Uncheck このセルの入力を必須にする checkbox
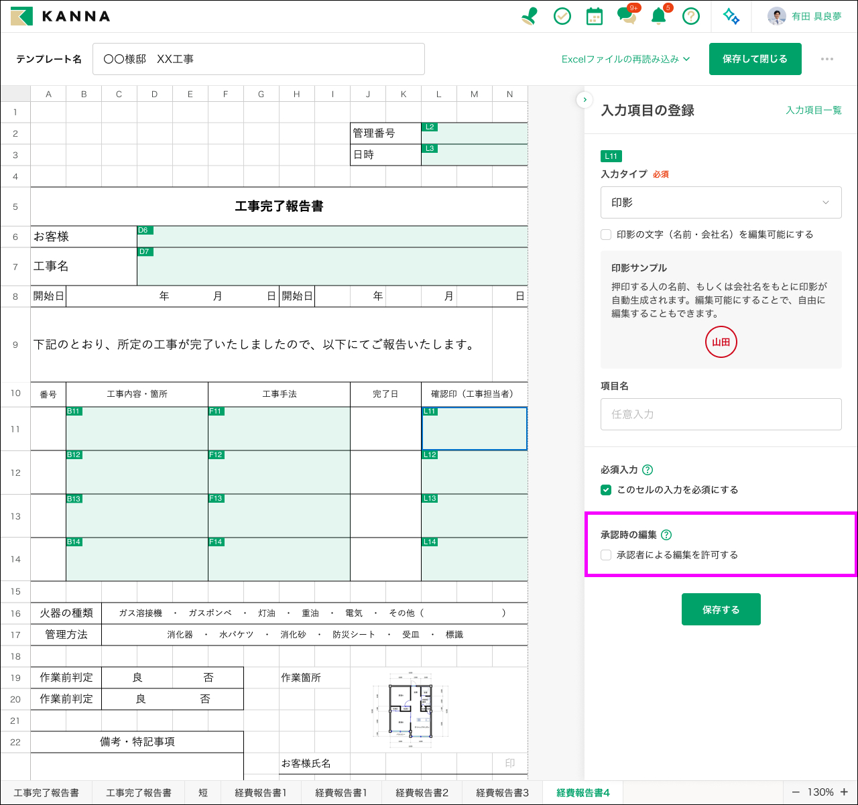The width and height of the screenshot is (858, 805). pyautogui.click(x=606, y=490)
